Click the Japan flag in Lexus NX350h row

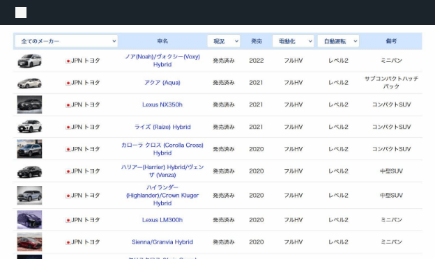68,105
